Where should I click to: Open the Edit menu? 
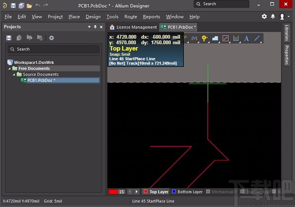(x=22, y=17)
